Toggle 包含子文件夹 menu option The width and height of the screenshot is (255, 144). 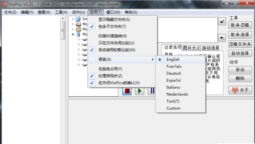[x=112, y=26]
